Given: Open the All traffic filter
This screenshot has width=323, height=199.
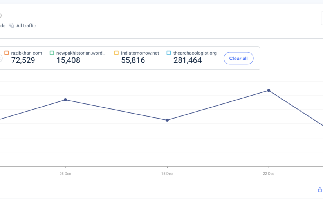Looking at the screenshot, I should click(x=26, y=26).
